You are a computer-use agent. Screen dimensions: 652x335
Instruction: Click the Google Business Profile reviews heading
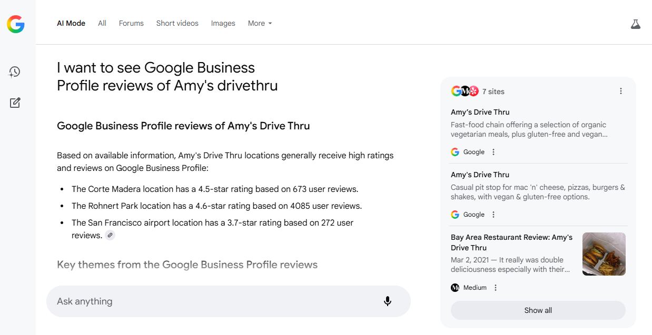pos(183,126)
